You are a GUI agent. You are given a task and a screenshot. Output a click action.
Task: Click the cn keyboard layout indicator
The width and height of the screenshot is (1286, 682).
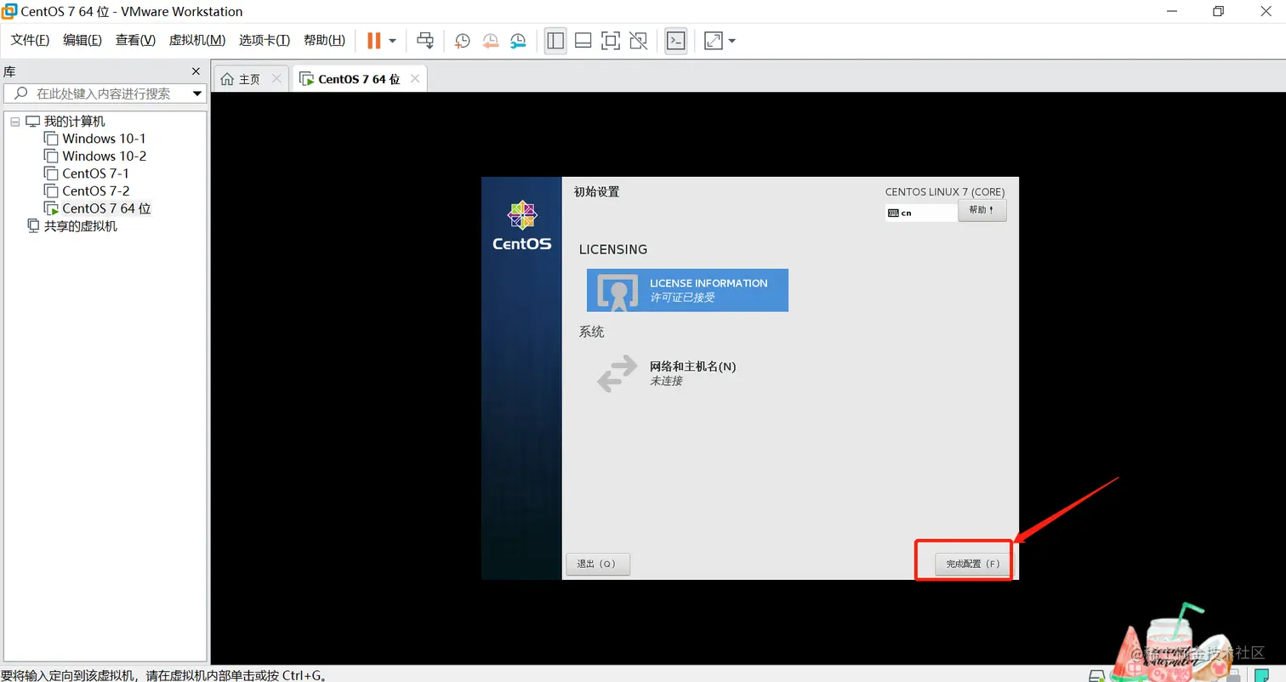[920, 213]
